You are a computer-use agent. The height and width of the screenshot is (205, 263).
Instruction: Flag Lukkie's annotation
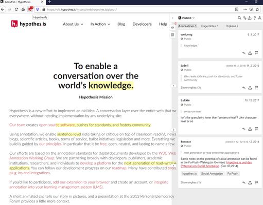pos(256,129)
